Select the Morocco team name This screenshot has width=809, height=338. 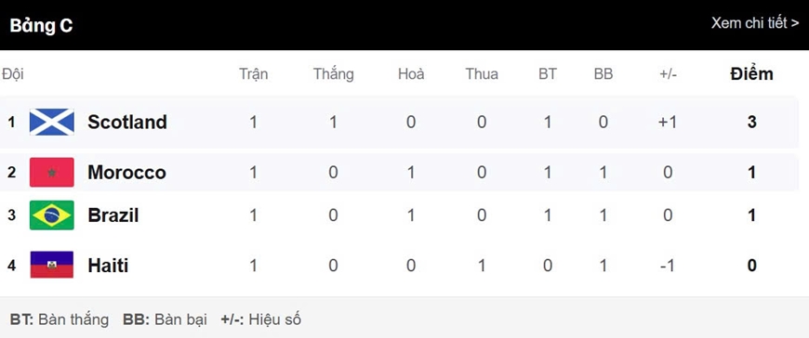126,172
